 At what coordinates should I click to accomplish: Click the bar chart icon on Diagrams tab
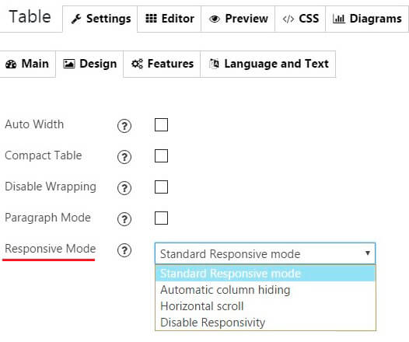click(338, 19)
